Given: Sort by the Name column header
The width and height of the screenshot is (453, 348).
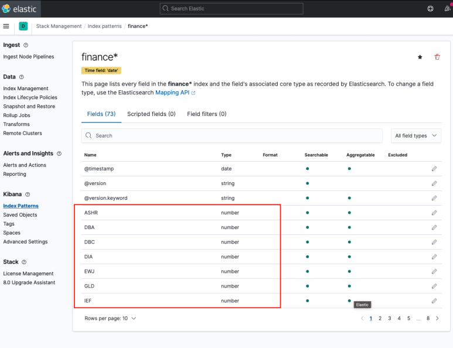Looking at the screenshot, I should tap(90, 155).
